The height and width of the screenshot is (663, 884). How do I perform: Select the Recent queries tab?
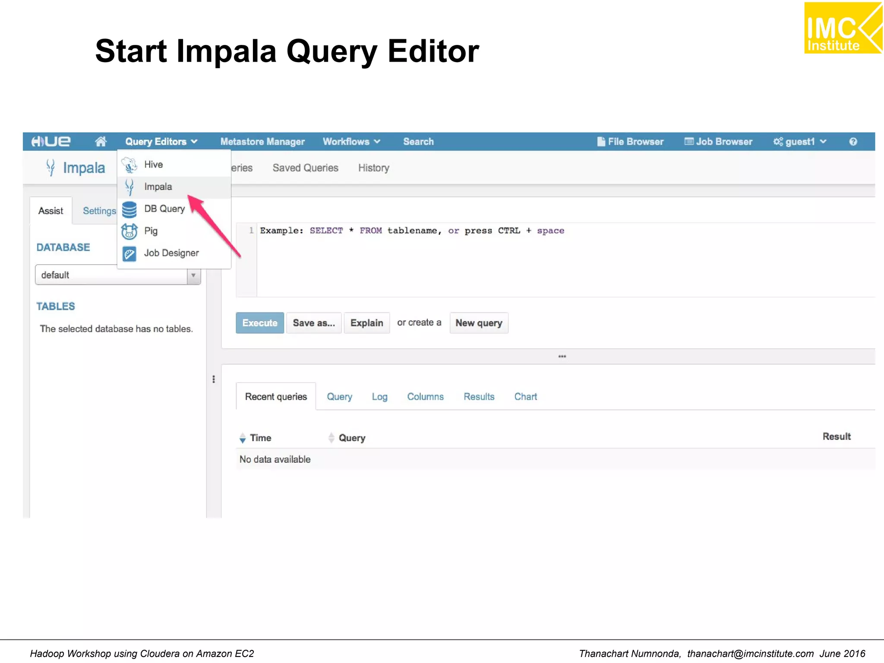(x=276, y=396)
